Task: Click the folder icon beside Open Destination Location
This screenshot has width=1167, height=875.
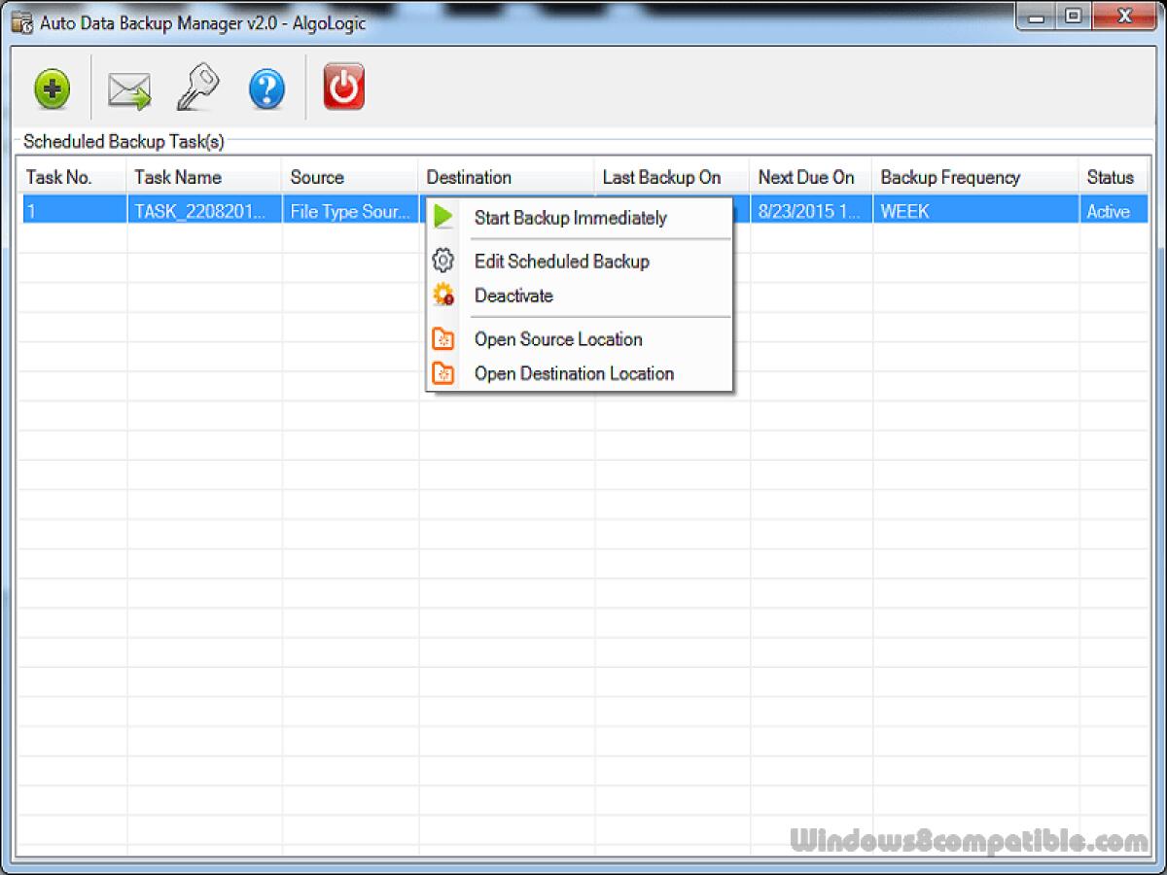Action: tap(442, 371)
